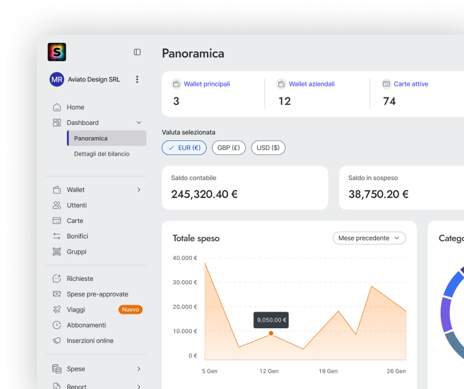Click the Home house icon in sidebar
Viewport: 464px width, 389px height.
click(x=56, y=107)
